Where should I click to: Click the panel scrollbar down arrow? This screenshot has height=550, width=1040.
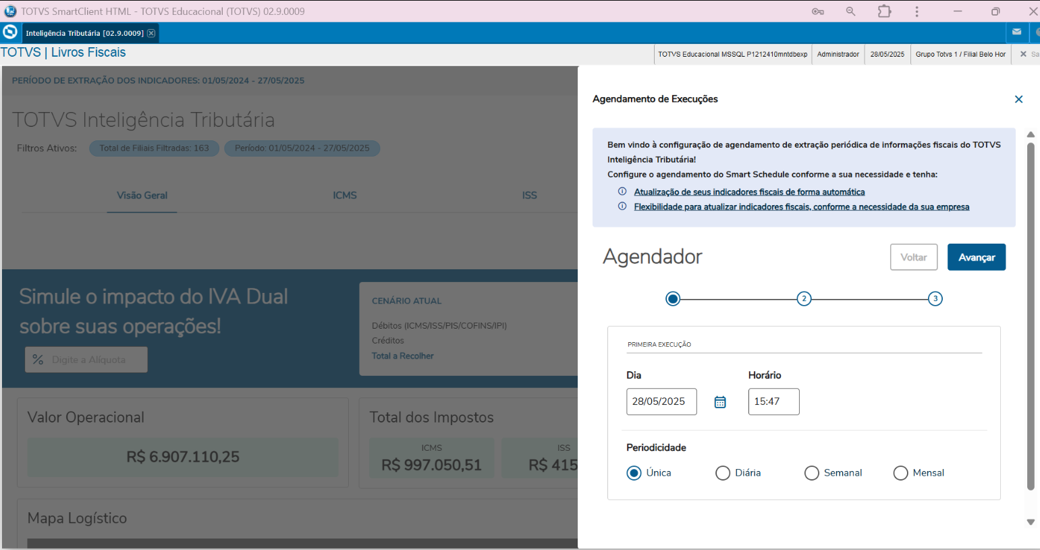click(x=1031, y=522)
